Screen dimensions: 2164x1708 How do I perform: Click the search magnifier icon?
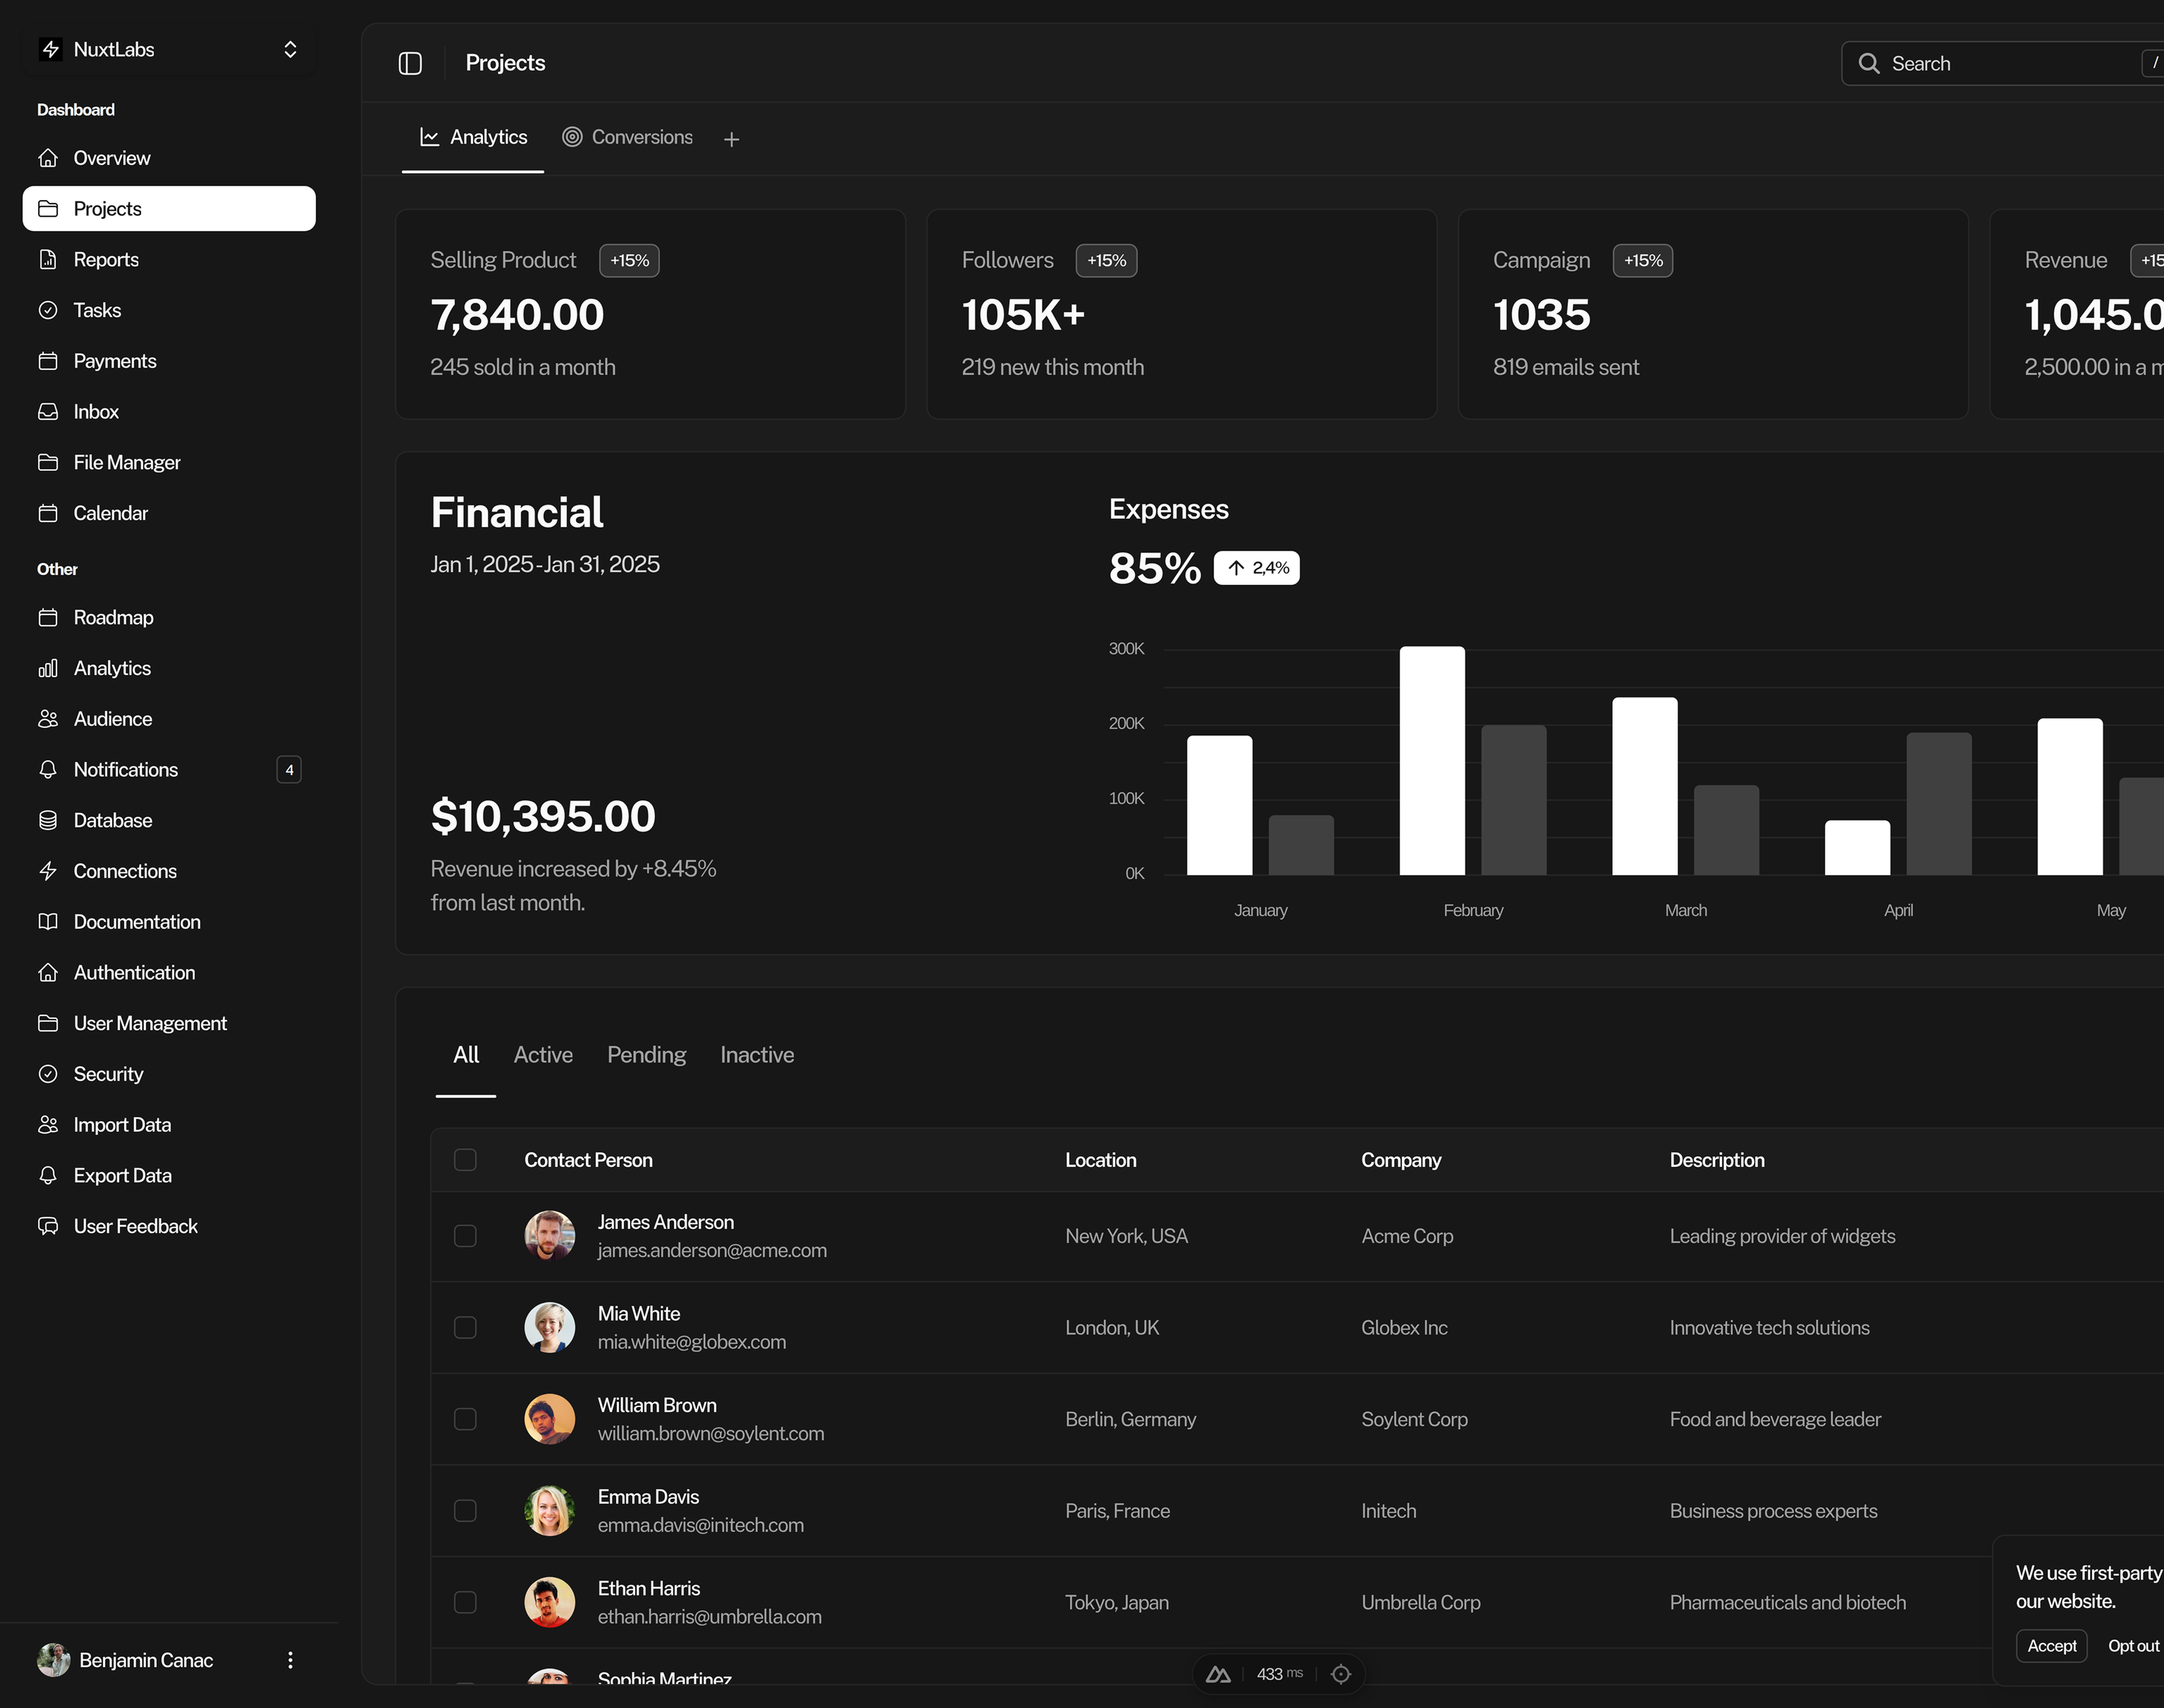tap(1869, 62)
